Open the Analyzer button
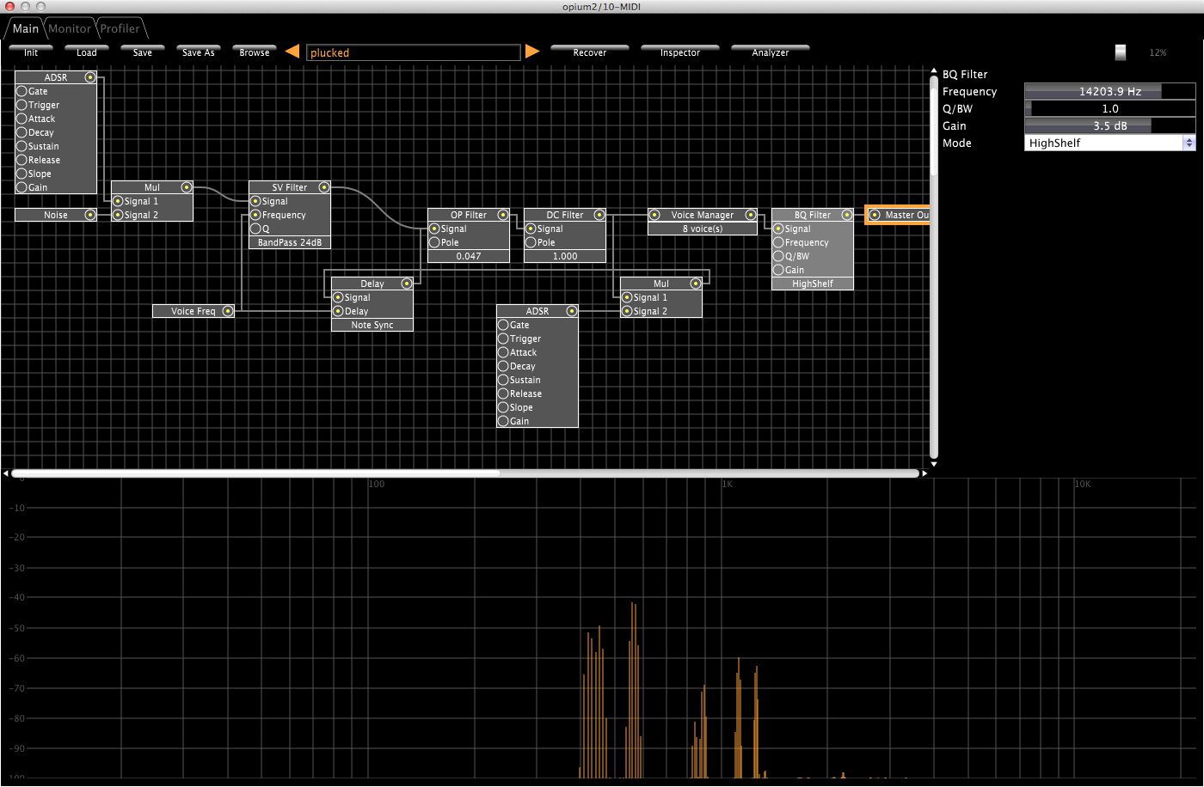This screenshot has height=787, width=1204. (770, 52)
